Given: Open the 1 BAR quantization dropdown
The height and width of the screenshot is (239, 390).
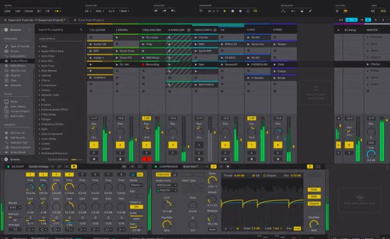Looking at the screenshot, I should [124, 11].
